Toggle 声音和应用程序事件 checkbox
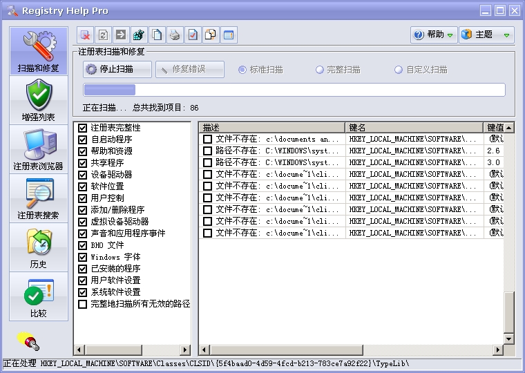 82,233
